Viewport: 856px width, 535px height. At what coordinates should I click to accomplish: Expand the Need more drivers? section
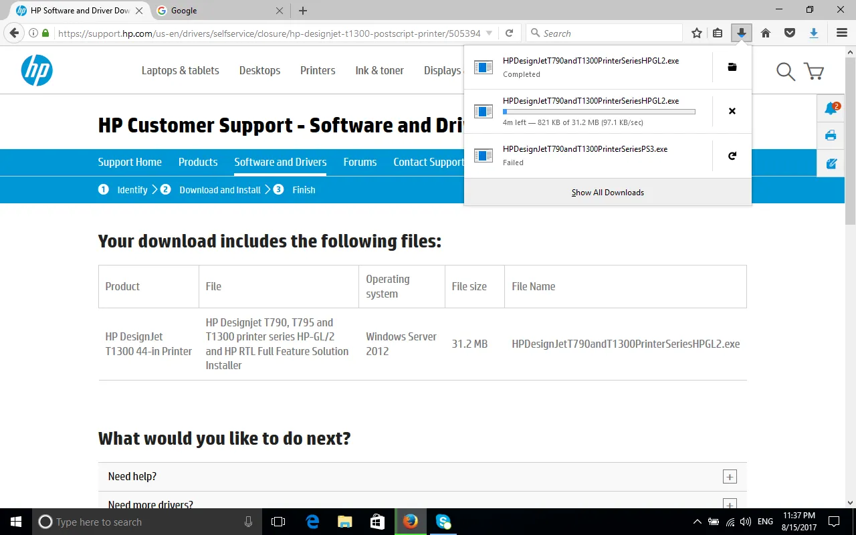tap(423, 504)
